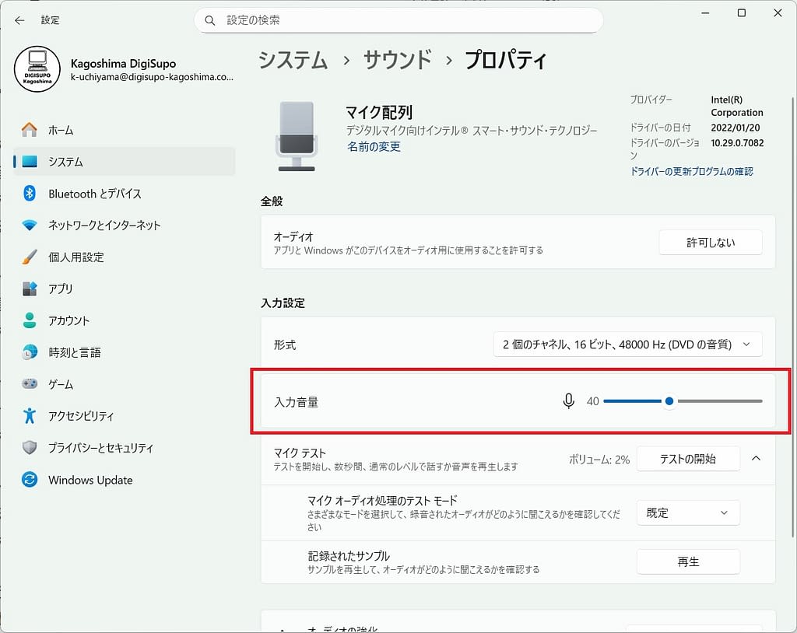Select アプリ from the sidebar menu

pos(60,289)
